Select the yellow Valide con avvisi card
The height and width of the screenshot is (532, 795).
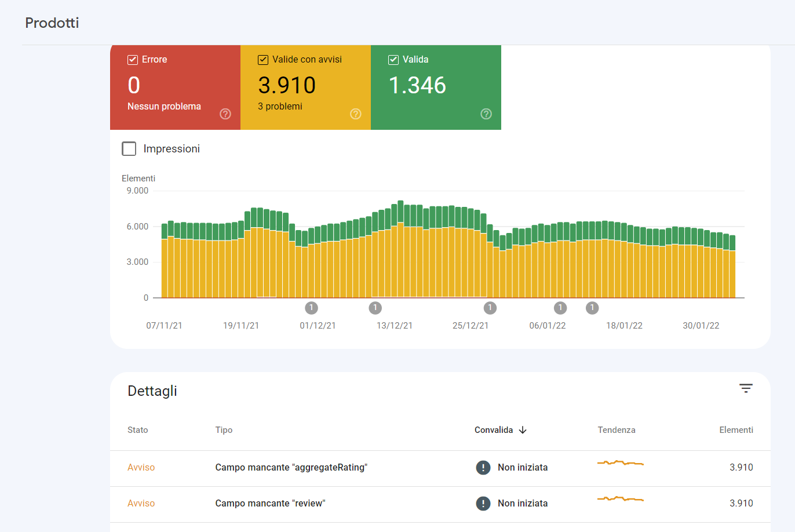pos(305,88)
